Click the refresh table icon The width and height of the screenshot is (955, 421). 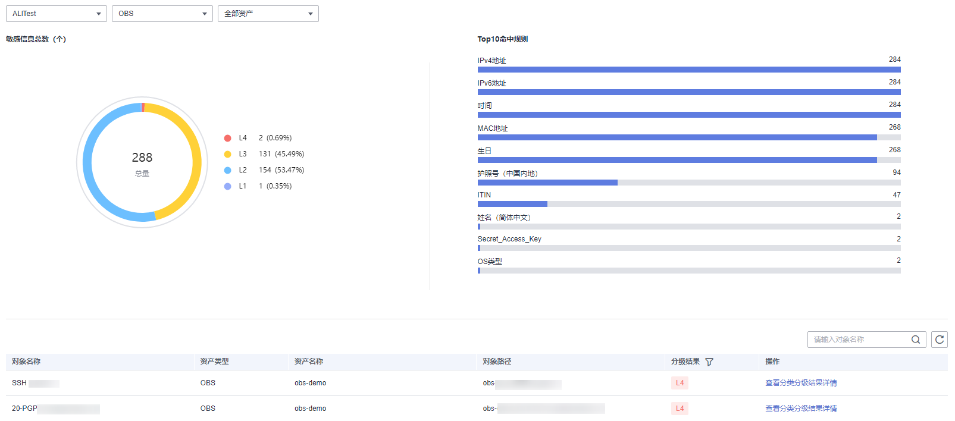(940, 340)
